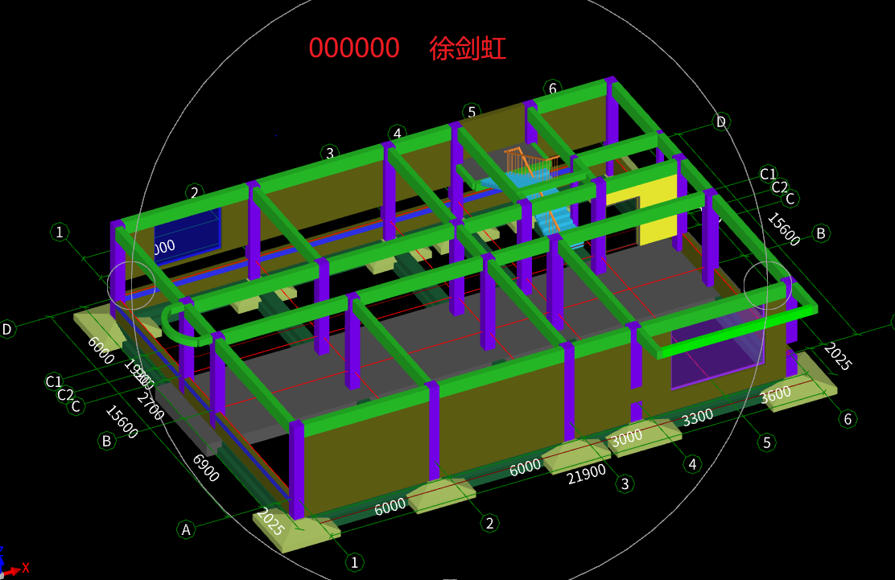Click the "3000" dimension text
The height and width of the screenshot is (580, 895).
click(x=627, y=438)
